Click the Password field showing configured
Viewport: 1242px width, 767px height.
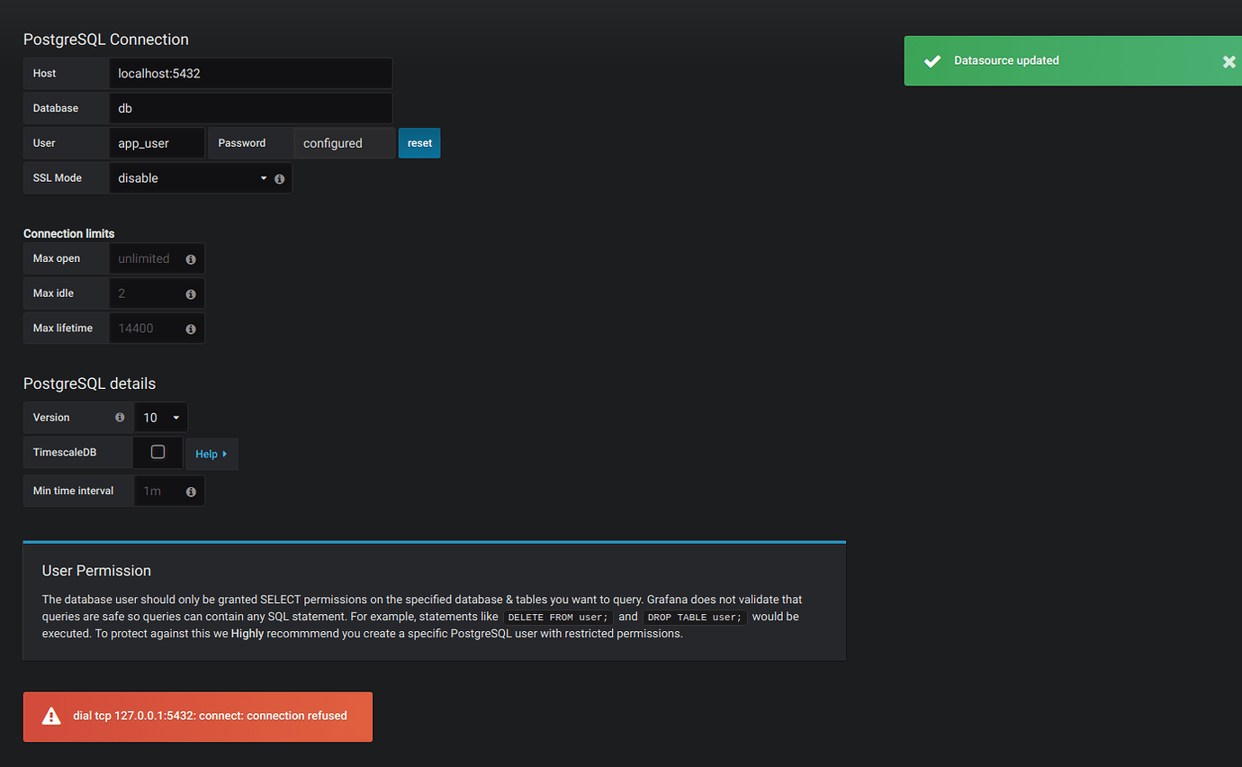point(344,142)
